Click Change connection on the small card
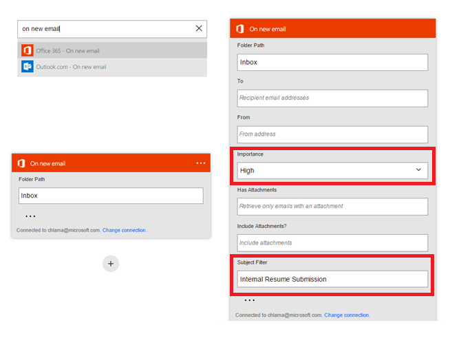This screenshot has width=461, height=343. click(x=124, y=230)
